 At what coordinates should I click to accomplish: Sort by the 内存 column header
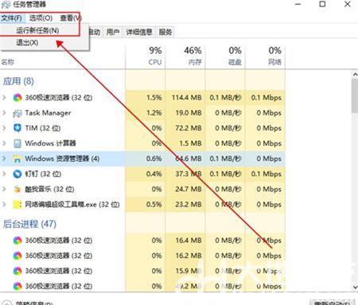(185, 57)
